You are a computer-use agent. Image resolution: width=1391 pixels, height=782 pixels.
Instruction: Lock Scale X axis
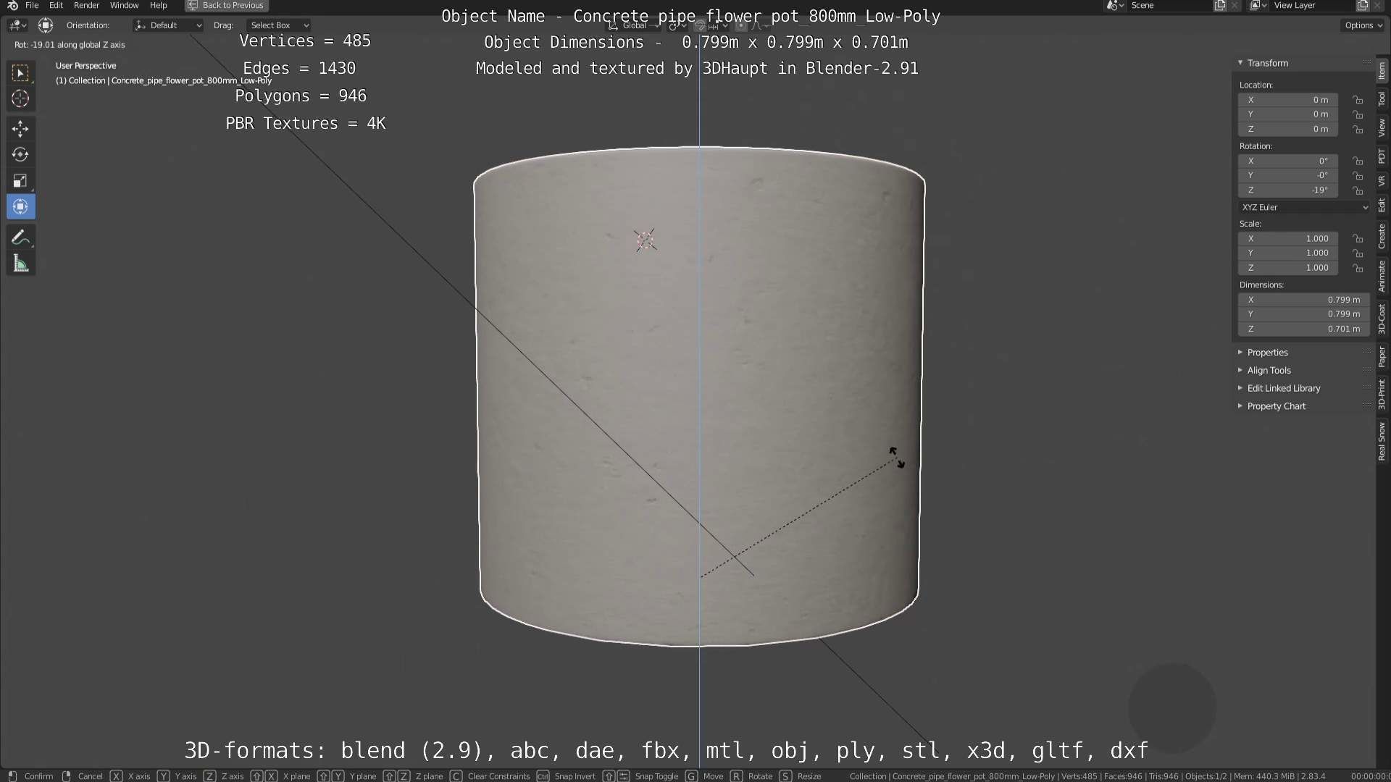(1358, 238)
